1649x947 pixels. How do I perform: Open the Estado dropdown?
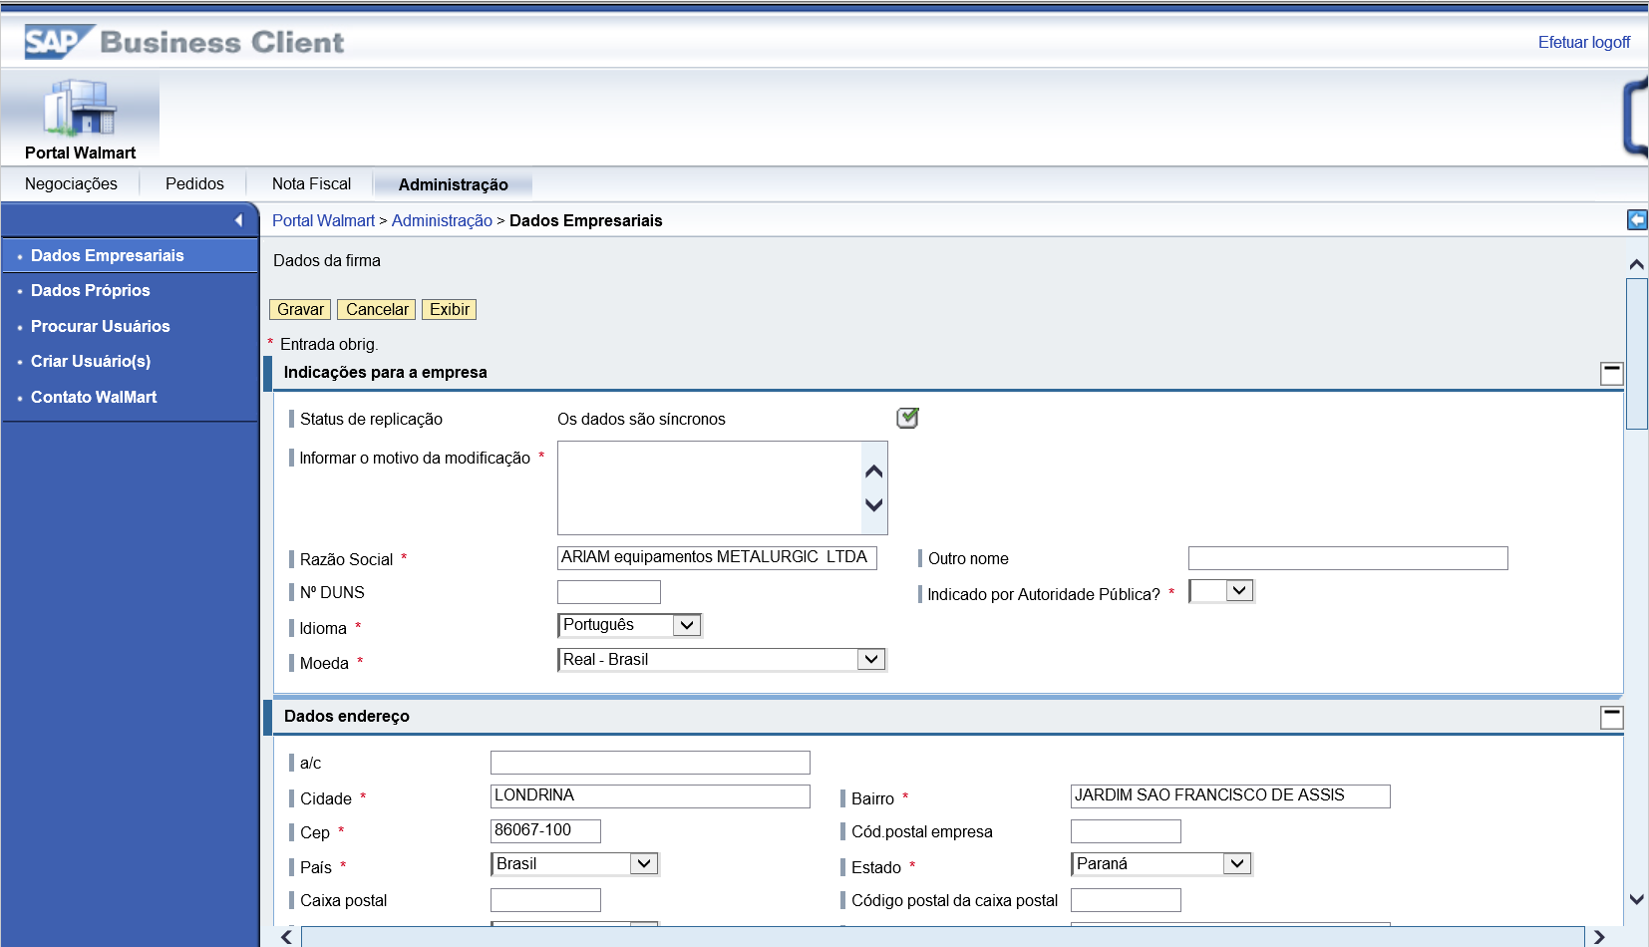[x=1236, y=864]
